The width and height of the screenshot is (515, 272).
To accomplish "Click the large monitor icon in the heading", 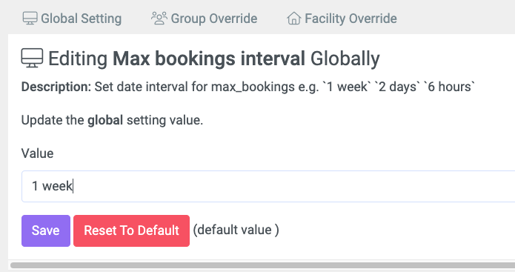I will (32, 59).
